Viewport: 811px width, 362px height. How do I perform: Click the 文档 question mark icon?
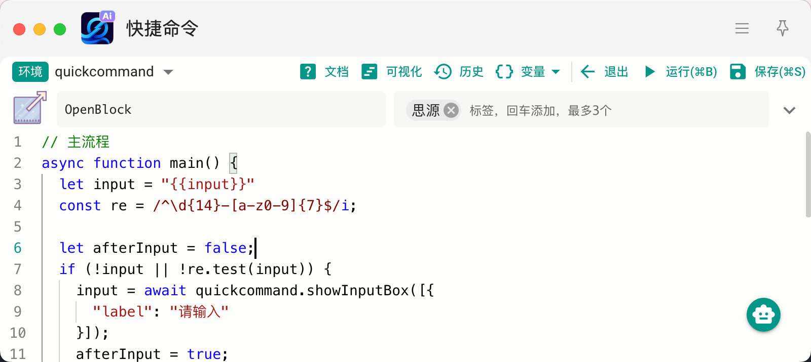[308, 72]
